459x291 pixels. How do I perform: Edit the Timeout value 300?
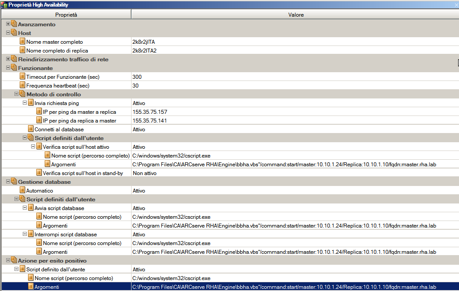137,77
